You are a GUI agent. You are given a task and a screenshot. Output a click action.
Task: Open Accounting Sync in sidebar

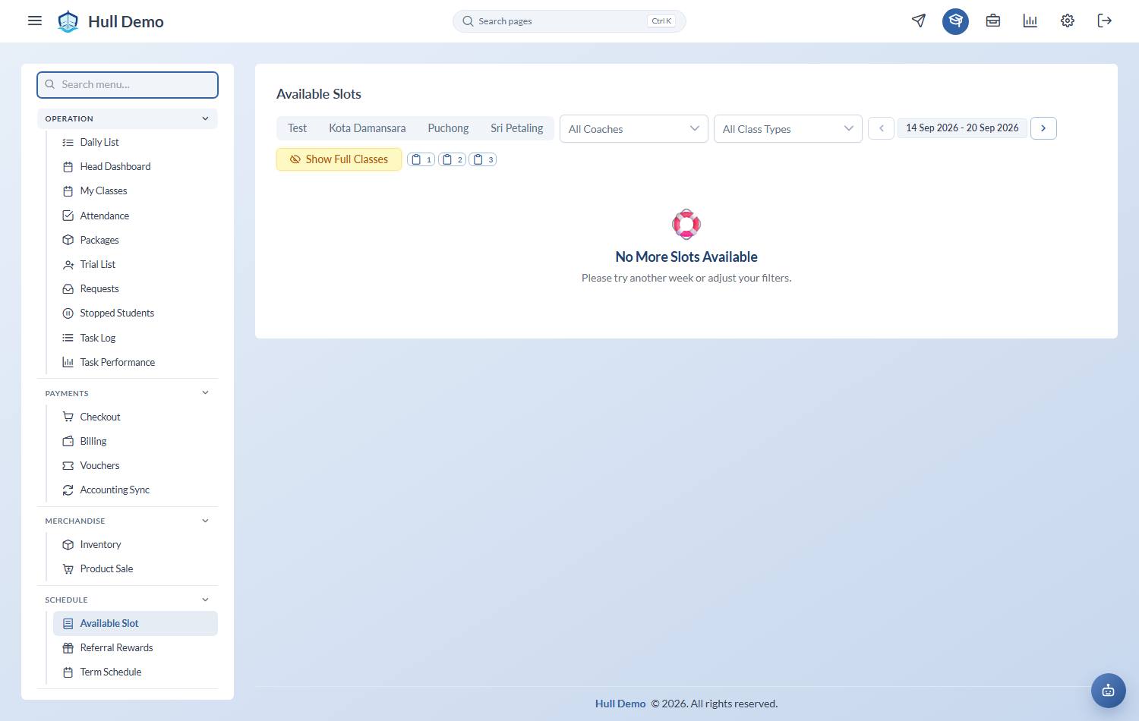(135, 490)
